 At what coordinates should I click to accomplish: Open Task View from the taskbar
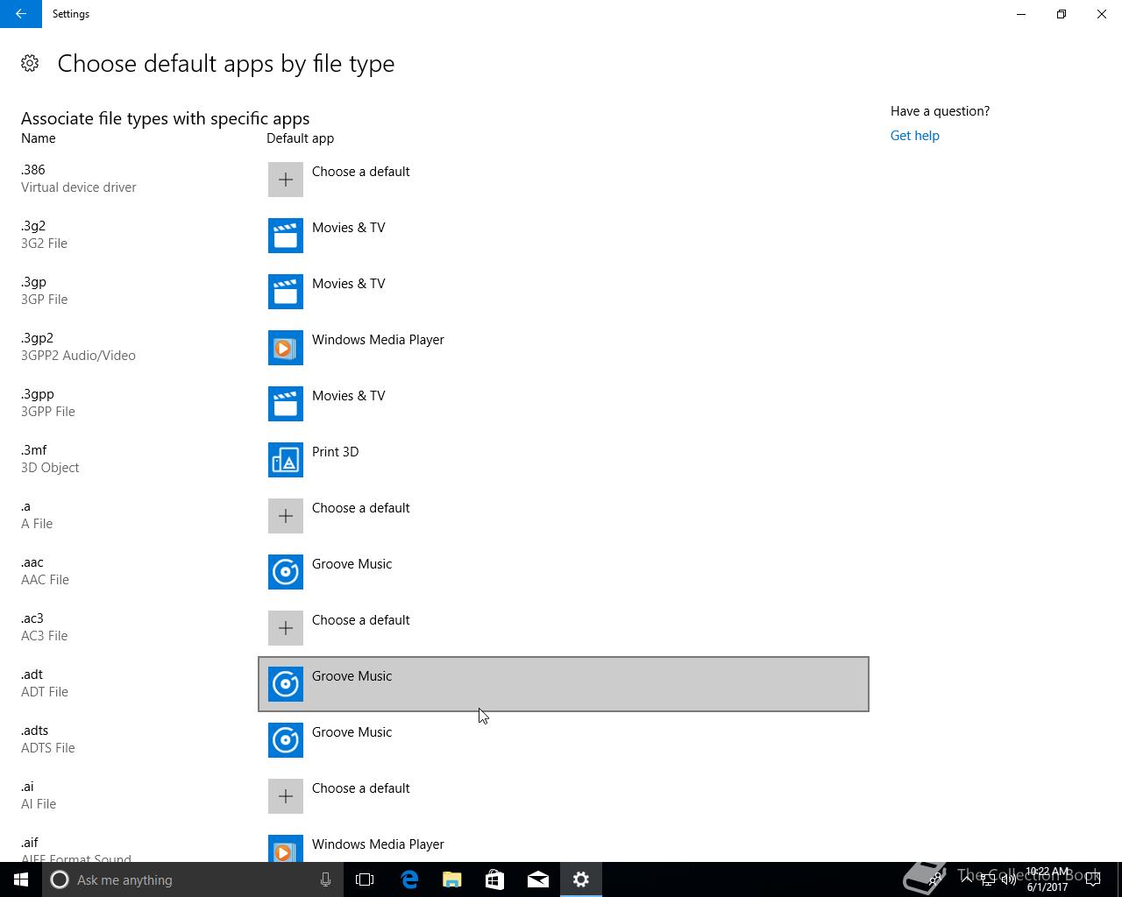pyautogui.click(x=365, y=879)
